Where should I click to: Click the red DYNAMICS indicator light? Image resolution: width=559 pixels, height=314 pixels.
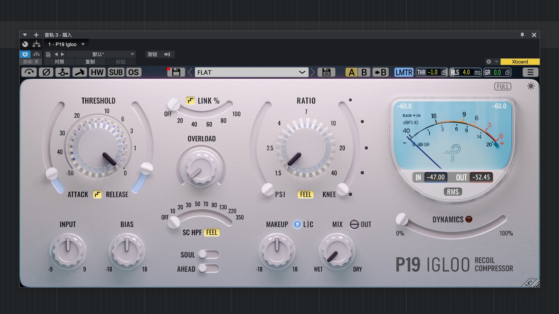point(469,219)
